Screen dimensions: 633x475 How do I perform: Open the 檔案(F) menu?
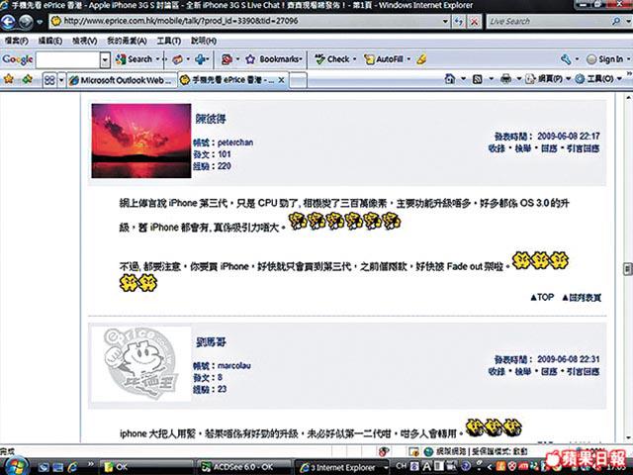tap(17, 41)
